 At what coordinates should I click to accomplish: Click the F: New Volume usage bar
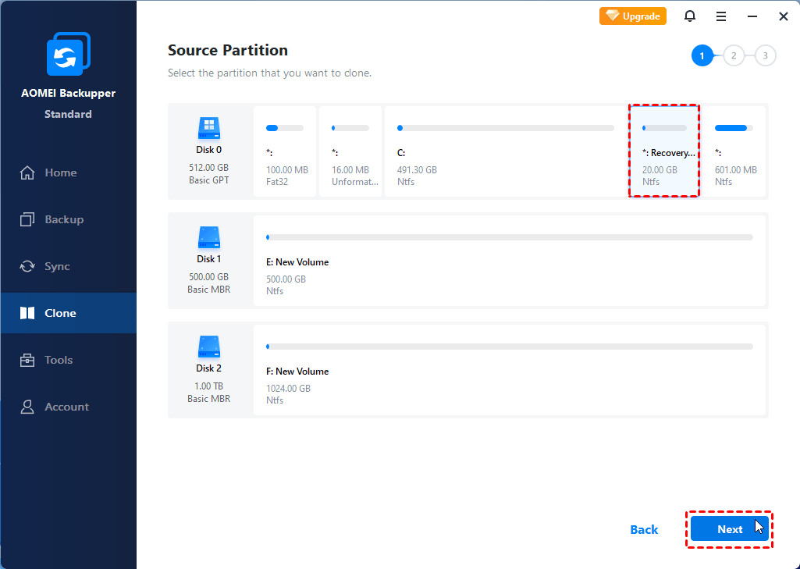510,347
